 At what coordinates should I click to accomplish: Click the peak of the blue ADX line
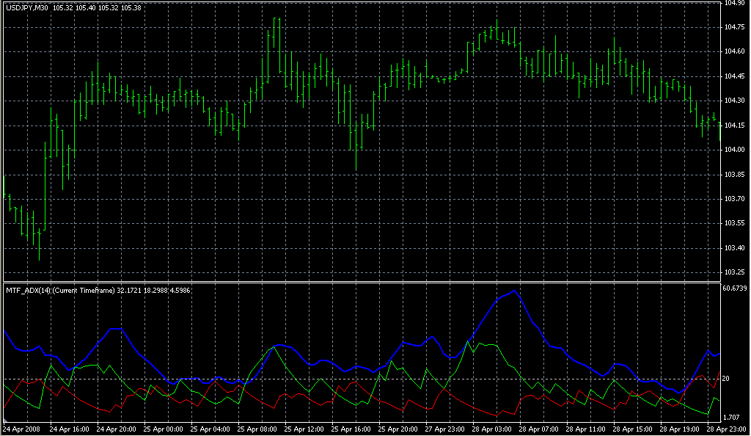coord(515,291)
